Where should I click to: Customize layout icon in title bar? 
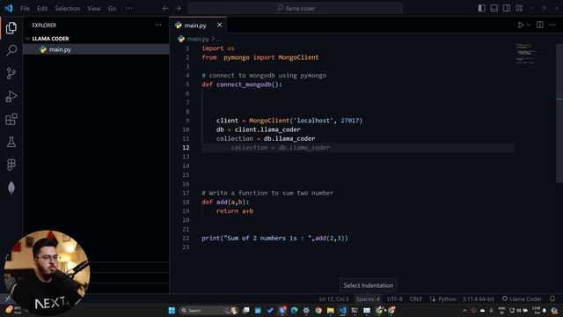[x=519, y=8]
